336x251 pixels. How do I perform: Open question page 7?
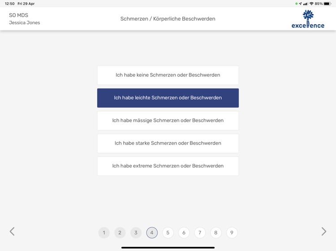(200, 233)
